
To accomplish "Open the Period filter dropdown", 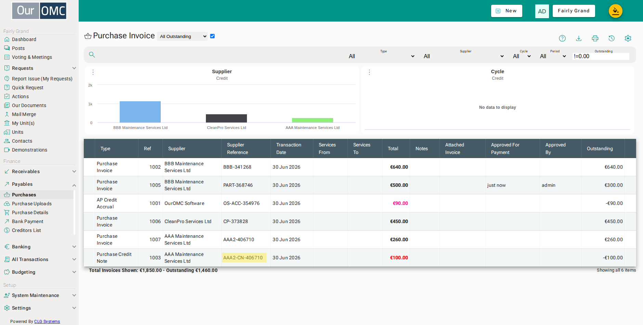I will [x=553, y=56].
